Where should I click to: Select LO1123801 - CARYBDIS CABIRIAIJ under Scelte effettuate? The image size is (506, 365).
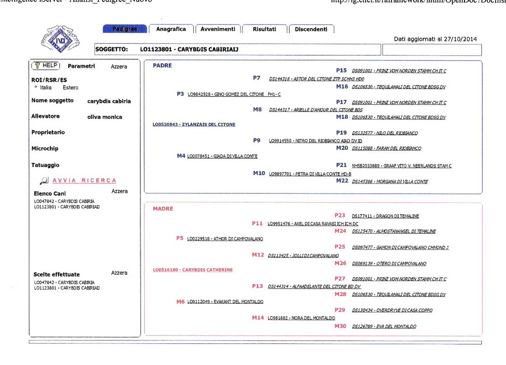[x=67, y=288]
